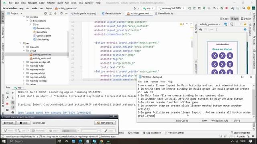This screenshot has height=144, width=257.
Task: Click the Skype icon in taskbar
Action: [x=94, y=141]
